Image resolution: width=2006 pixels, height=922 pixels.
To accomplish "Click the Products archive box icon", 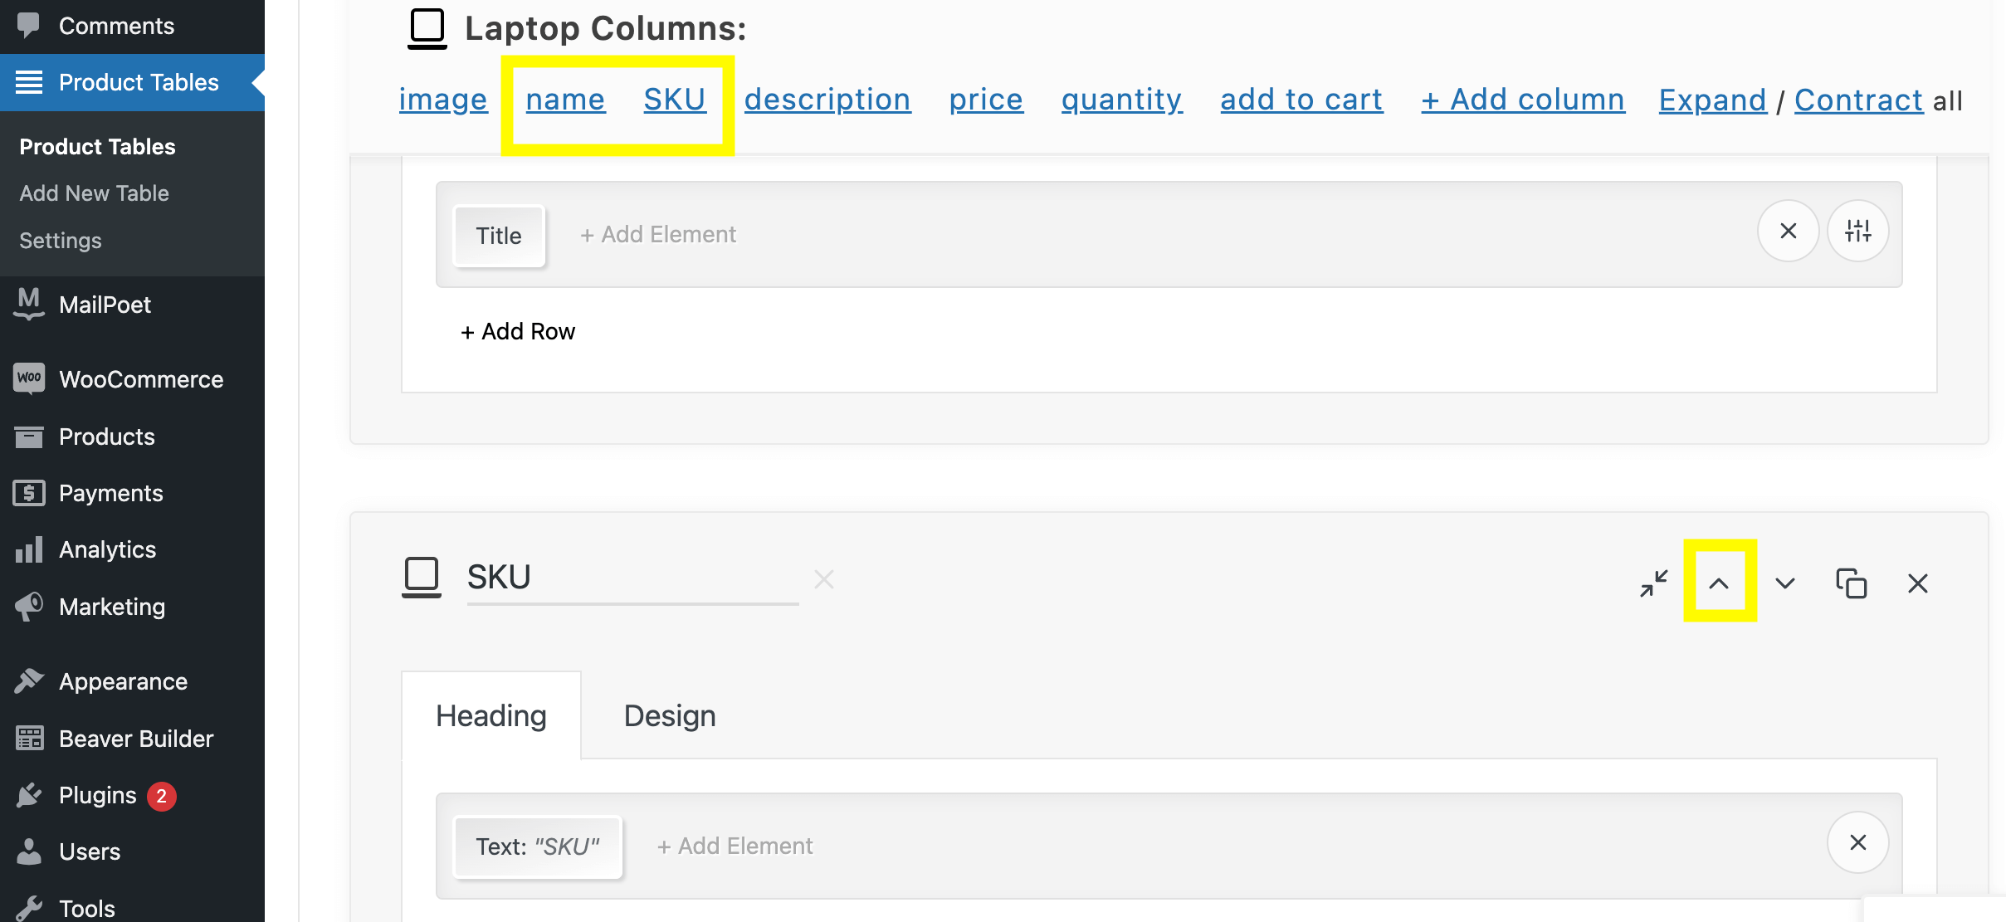I will click(29, 437).
